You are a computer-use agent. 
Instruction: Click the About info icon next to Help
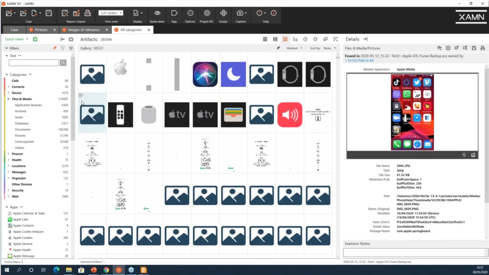click(274, 13)
